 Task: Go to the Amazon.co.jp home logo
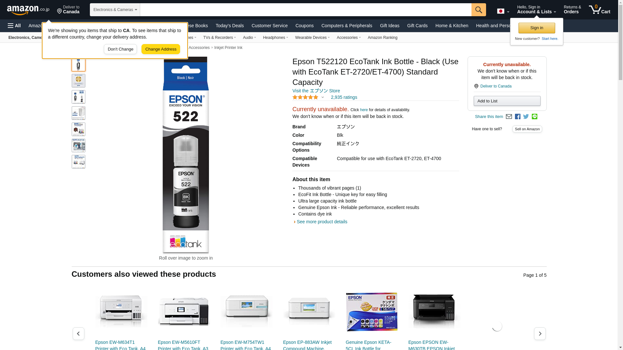click(x=28, y=10)
